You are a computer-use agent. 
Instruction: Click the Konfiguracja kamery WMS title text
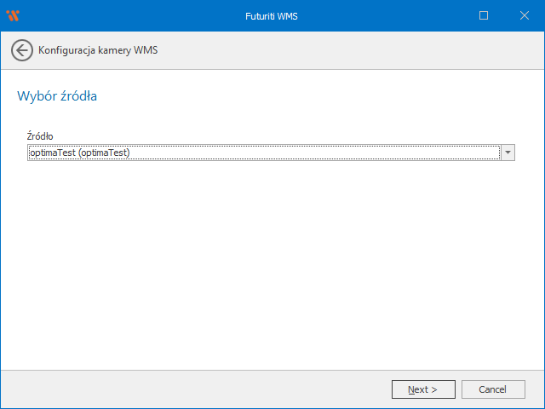point(98,51)
